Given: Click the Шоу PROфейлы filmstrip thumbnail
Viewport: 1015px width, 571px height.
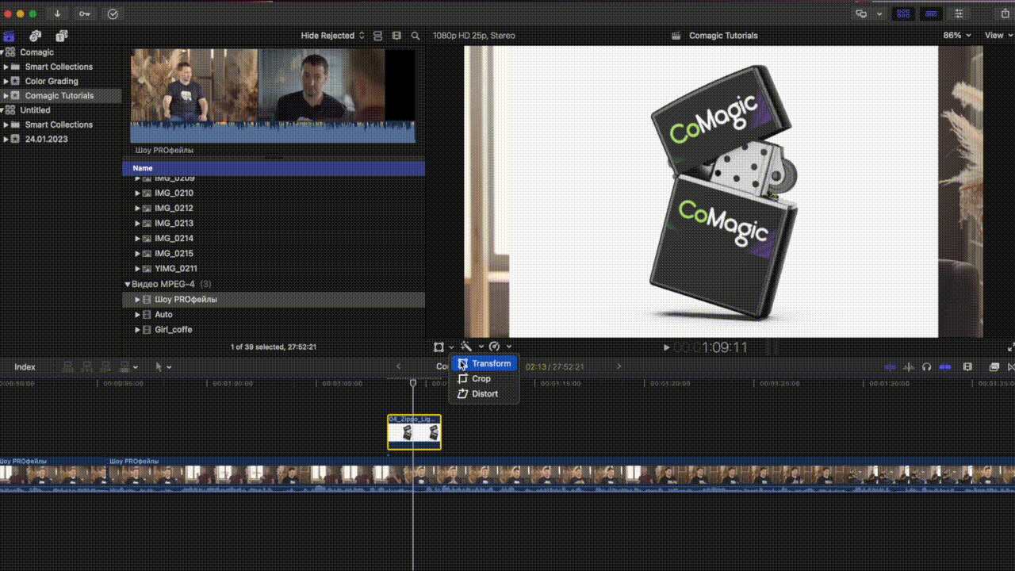Looking at the screenshot, I should pos(272,96).
